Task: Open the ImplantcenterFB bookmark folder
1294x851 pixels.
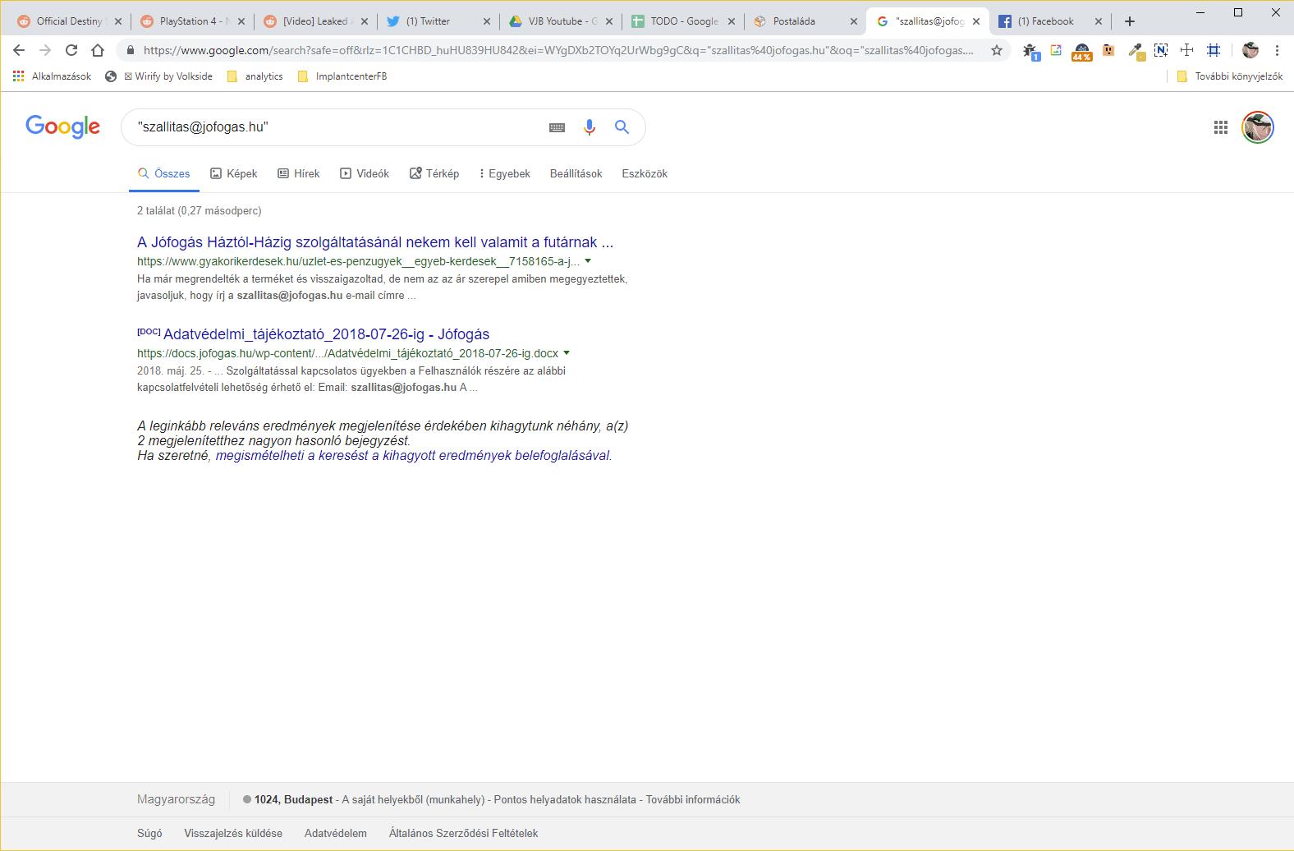Action: [342, 76]
